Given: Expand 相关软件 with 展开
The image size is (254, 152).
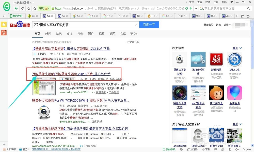Looking at the screenshot, I should [x=237, y=48].
